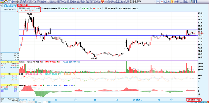209x103 pixels.
Task: Open the 分析工具(L) menu
Action: [181, 2]
